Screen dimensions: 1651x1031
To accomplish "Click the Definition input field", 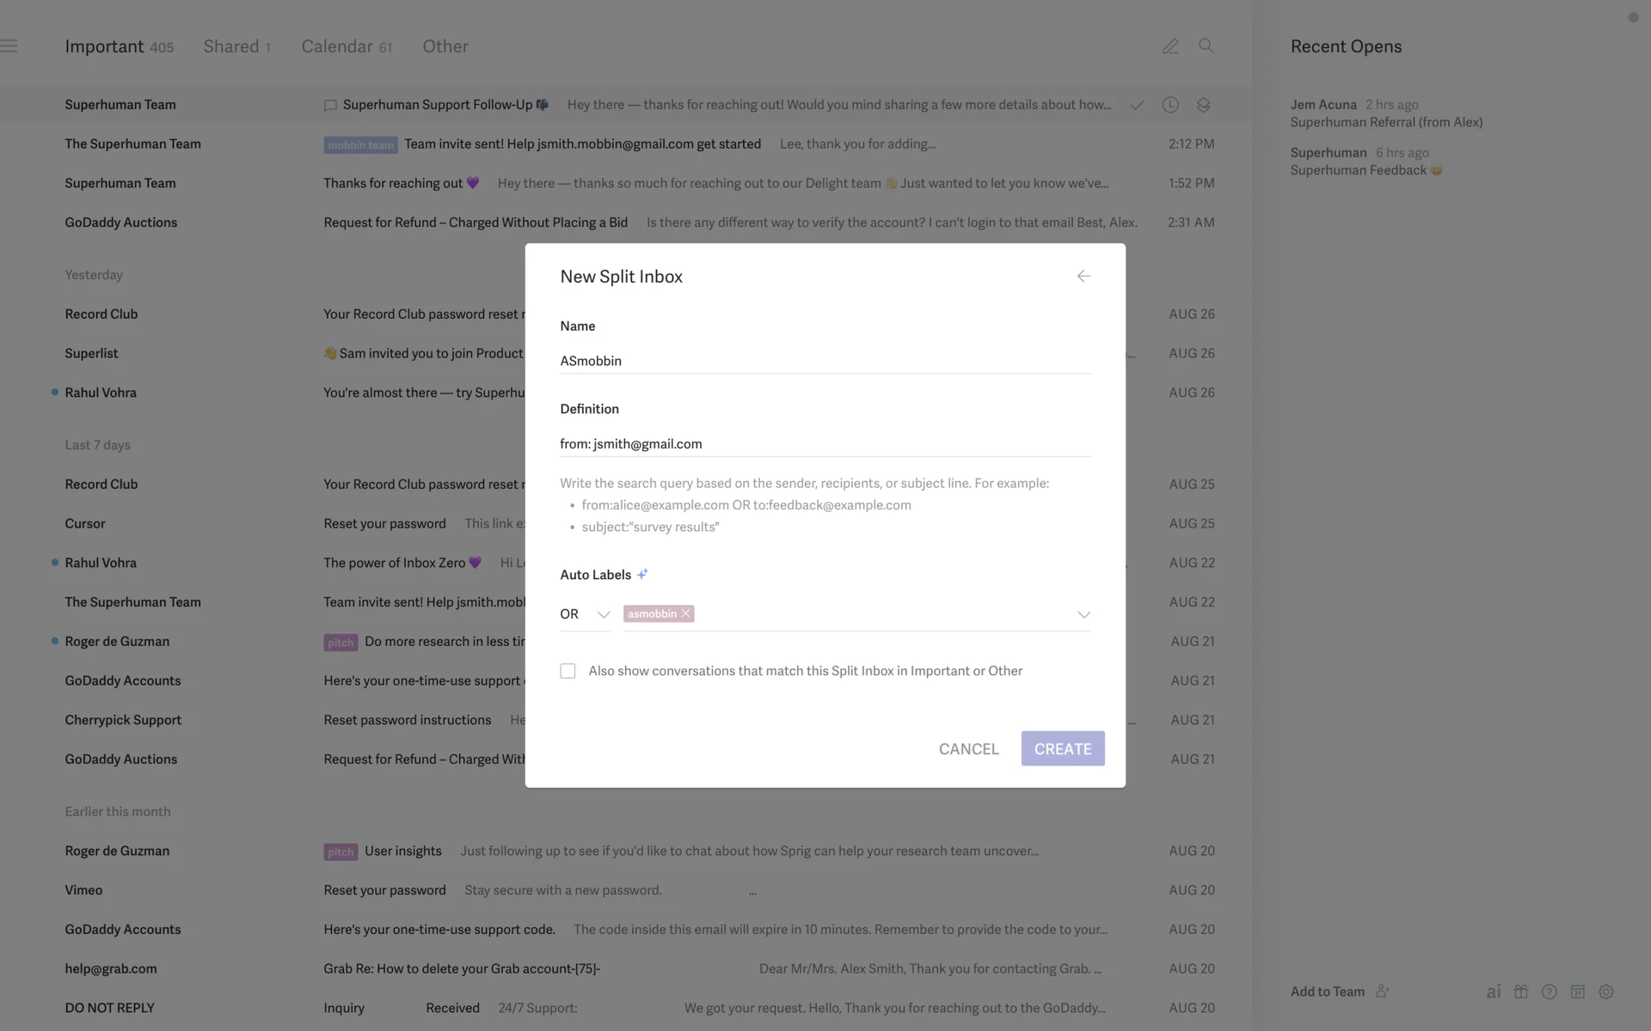I will tap(824, 444).
